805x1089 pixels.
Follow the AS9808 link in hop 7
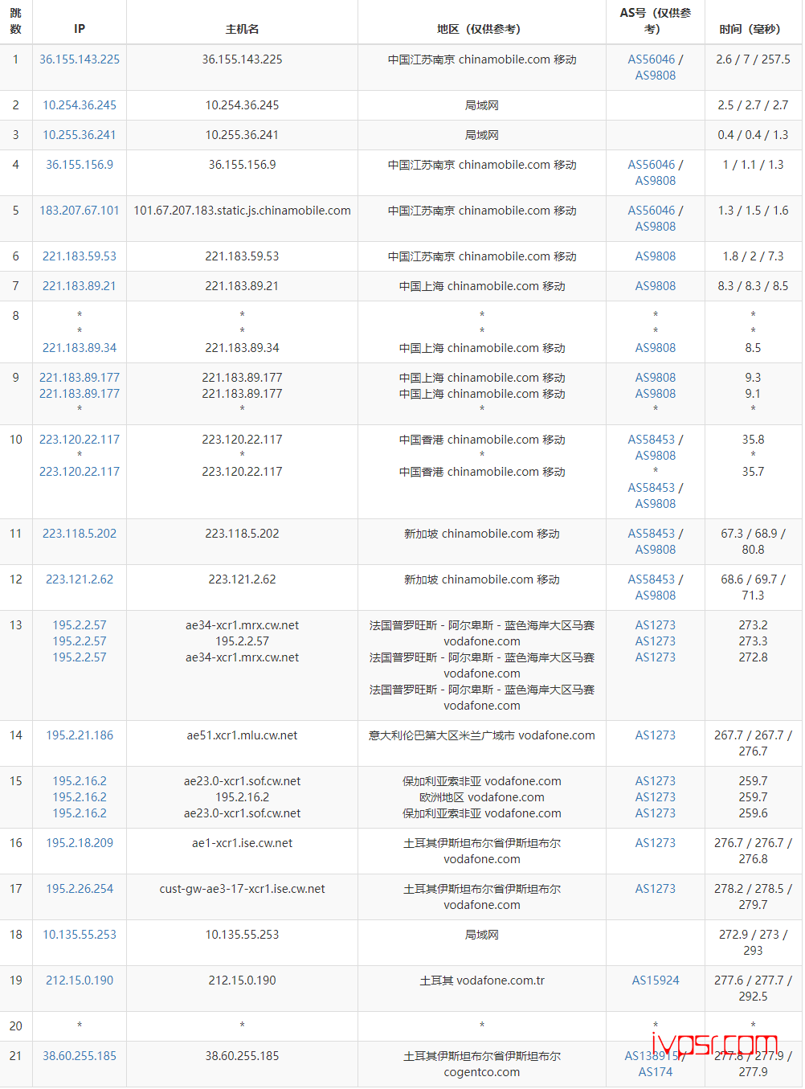(656, 286)
